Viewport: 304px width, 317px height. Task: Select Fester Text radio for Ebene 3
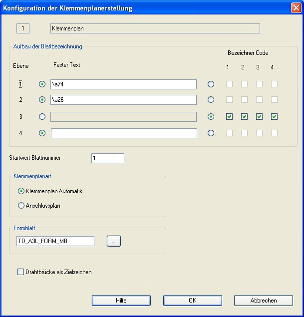tap(42, 117)
